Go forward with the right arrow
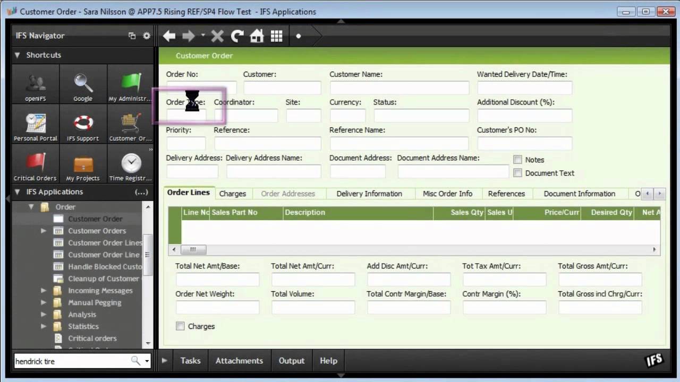The image size is (680, 382). (x=189, y=36)
